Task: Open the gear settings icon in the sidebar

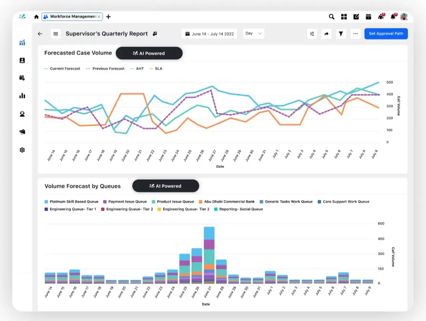Action: [x=22, y=150]
